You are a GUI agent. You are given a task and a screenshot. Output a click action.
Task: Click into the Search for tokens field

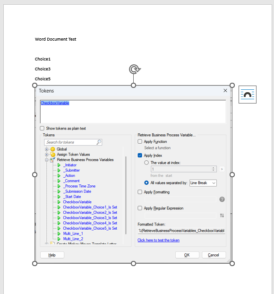[71, 142]
